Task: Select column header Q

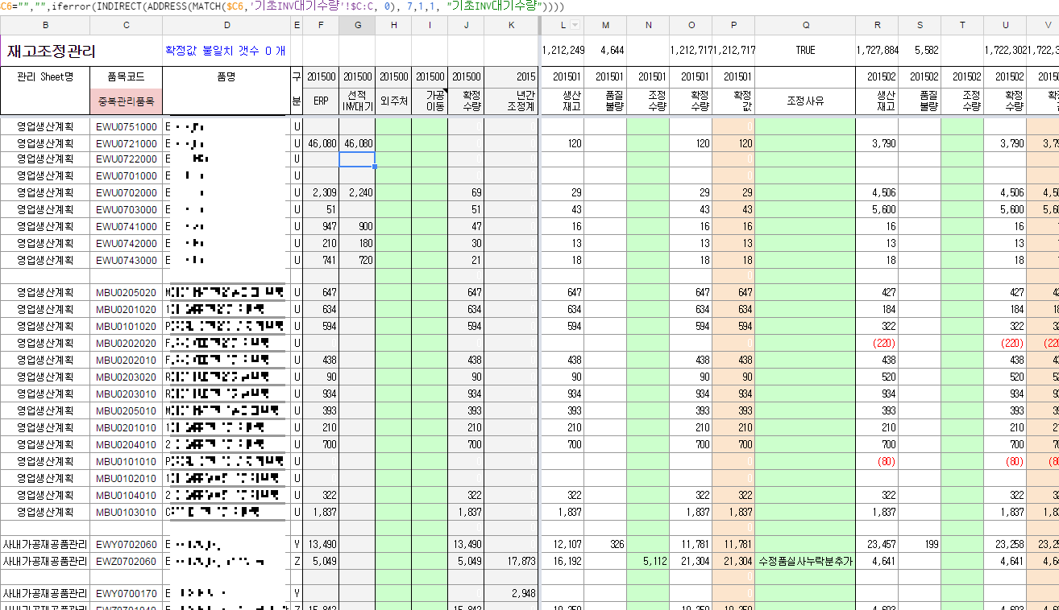Action: pyautogui.click(x=805, y=26)
